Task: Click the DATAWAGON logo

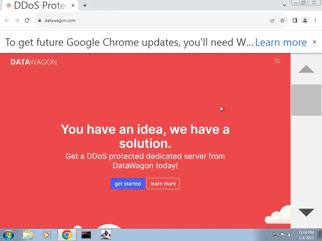Action: (33, 62)
